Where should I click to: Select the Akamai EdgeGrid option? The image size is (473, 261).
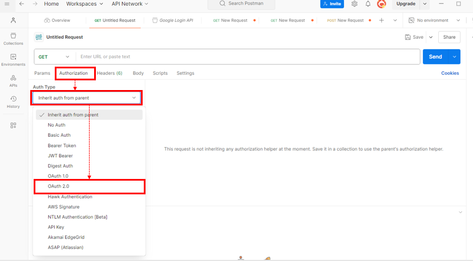point(89,238)
